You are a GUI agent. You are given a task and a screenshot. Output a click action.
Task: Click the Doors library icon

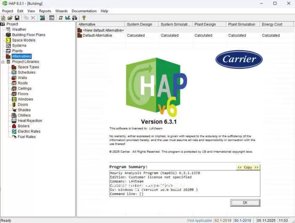[14, 104]
